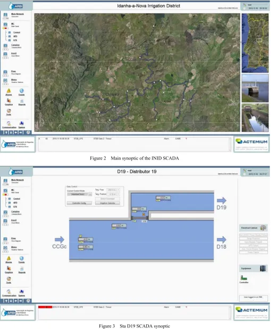Click the D18 outflow arrow

pos(222,240)
